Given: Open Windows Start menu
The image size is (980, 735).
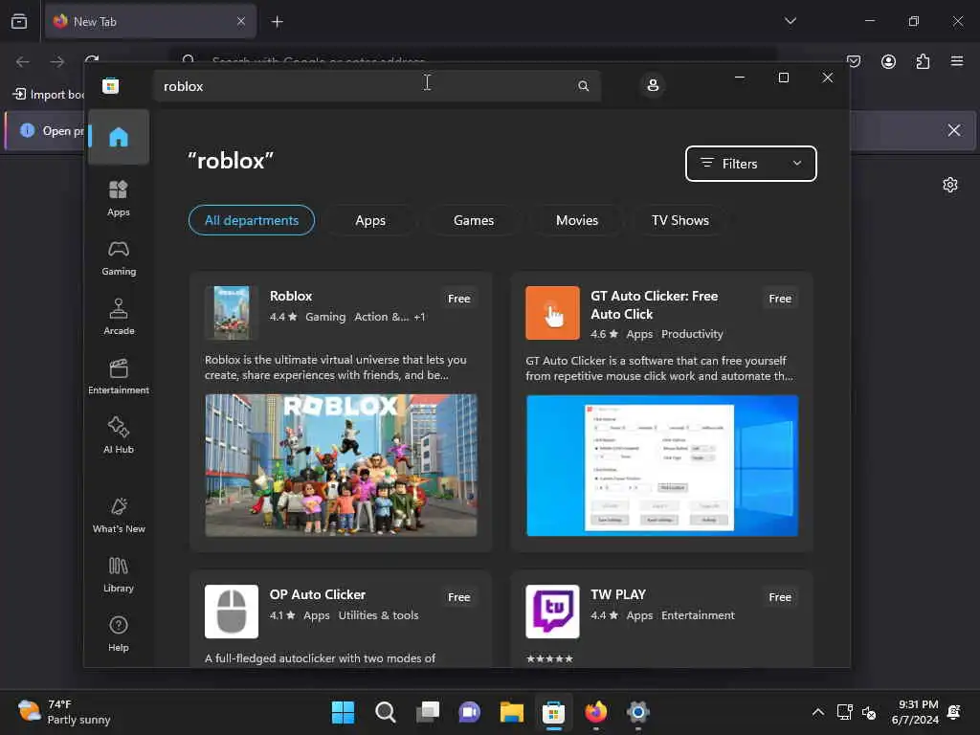Looking at the screenshot, I should (x=343, y=712).
